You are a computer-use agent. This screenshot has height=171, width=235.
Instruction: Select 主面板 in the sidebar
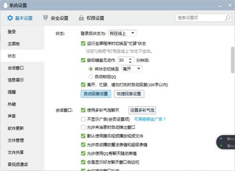point(22,44)
